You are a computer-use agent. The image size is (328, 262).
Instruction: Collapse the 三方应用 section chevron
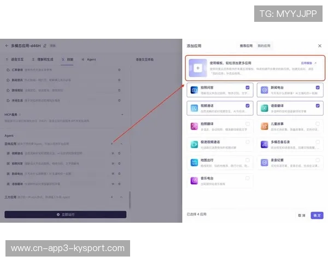(x=121, y=196)
